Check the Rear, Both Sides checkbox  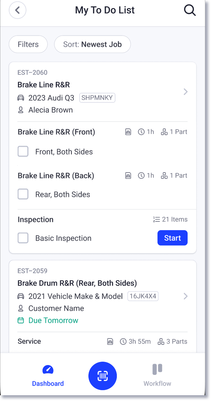(x=23, y=194)
